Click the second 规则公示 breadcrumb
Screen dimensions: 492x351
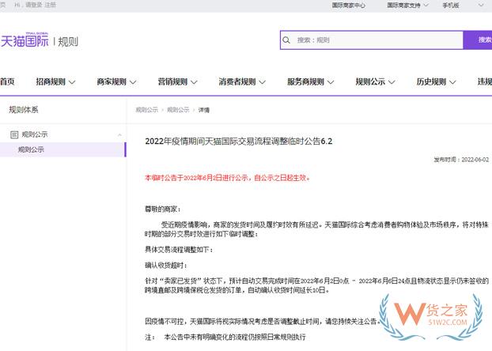tap(178, 110)
